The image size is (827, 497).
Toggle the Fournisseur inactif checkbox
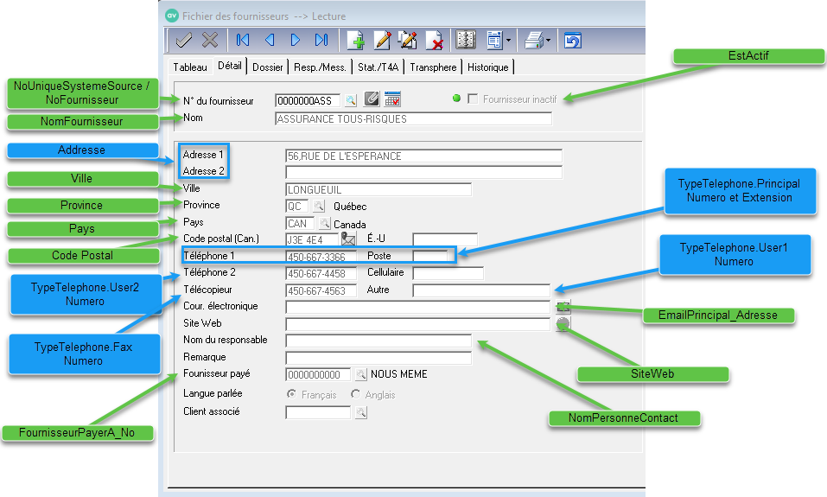(473, 99)
